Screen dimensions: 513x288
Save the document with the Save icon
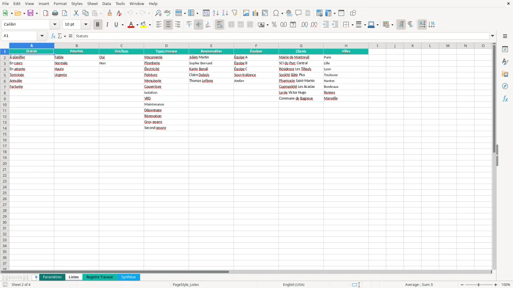click(x=30, y=13)
